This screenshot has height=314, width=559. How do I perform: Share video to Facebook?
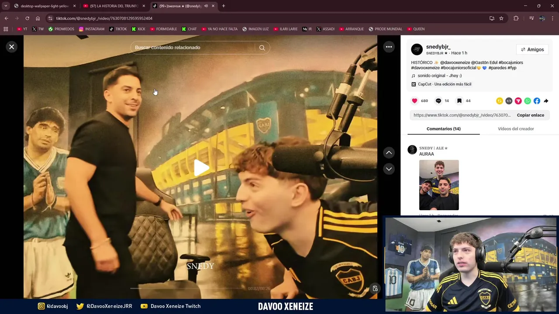537,101
